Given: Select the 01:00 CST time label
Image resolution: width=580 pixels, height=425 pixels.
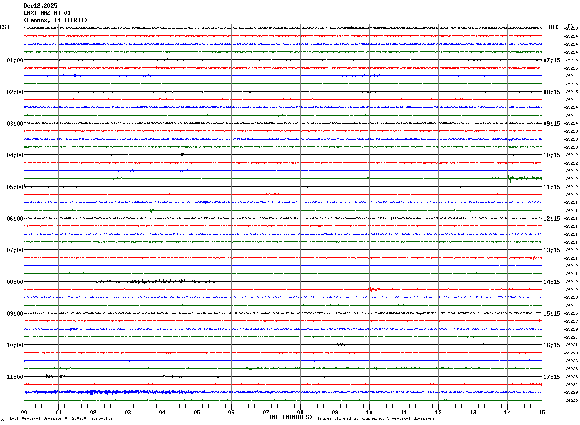Looking at the screenshot, I should (x=15, y=60).
